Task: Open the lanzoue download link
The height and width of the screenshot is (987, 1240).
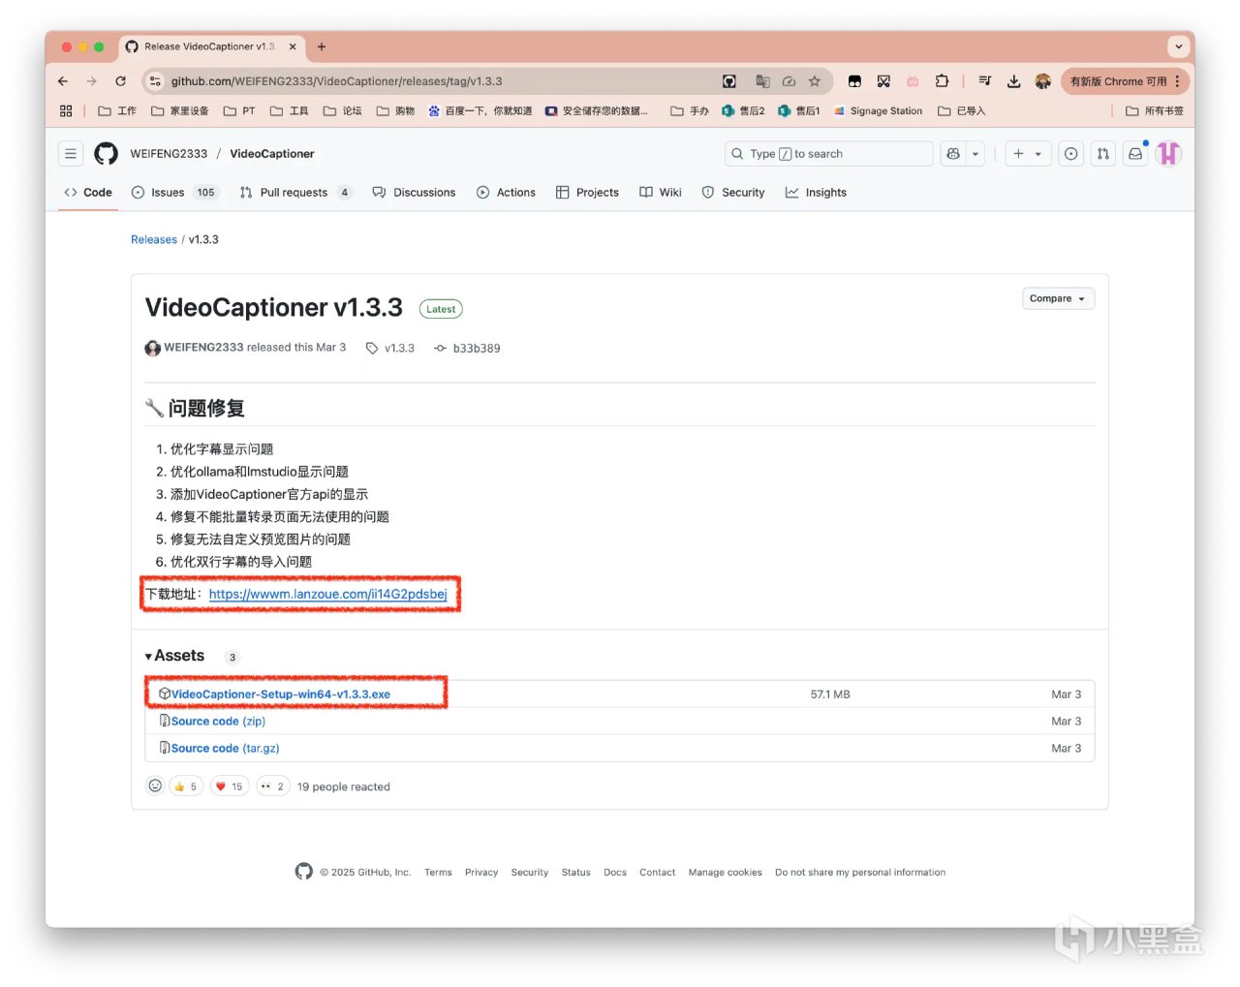Action: [x=327, y=594]
